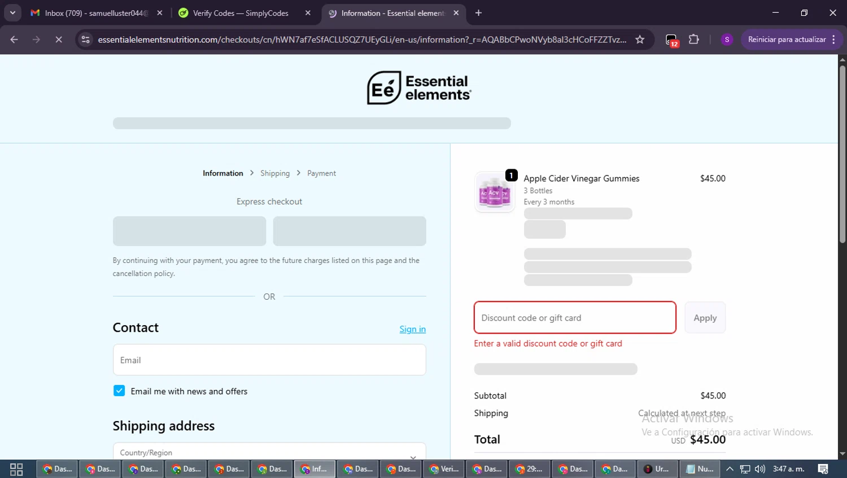Click the Express checkout heading
847x478 pixels.
coord(269,201)
